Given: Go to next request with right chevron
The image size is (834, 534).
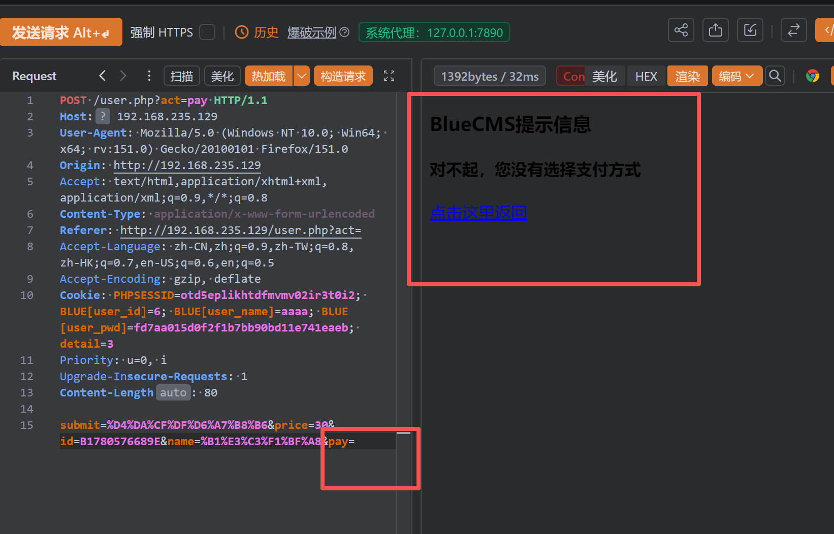Looking at the screenshot, I should click(123, 76).
